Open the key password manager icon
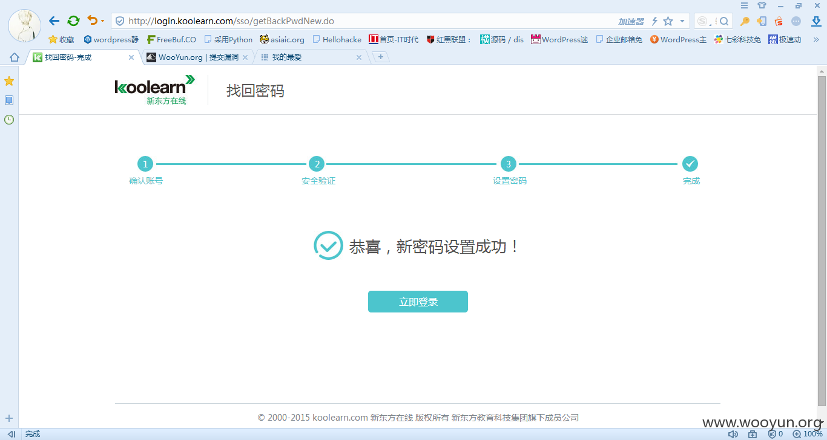 745,21
